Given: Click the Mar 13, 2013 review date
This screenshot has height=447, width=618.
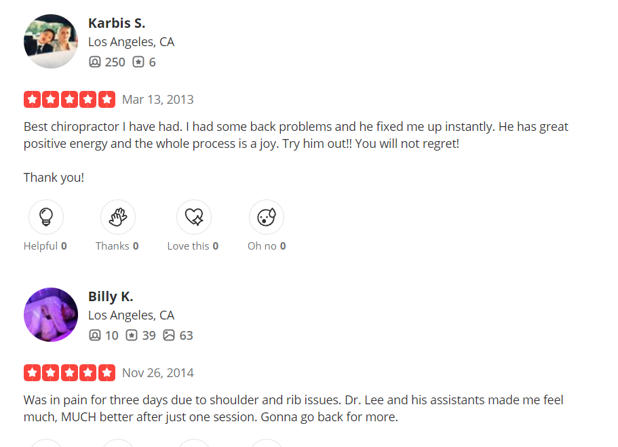Looking at the screenshot, I should click(158, 100).
